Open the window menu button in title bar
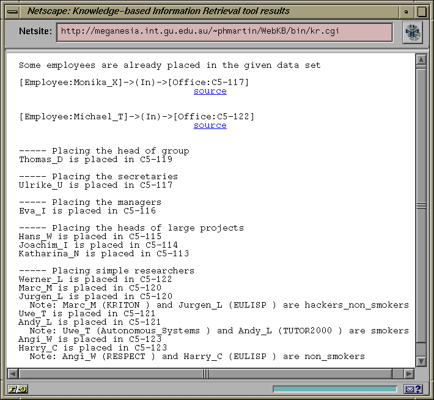 pos(12,11)
